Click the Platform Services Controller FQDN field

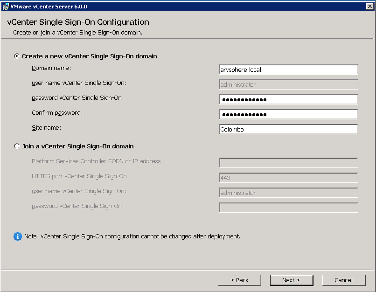click(288, 162)
